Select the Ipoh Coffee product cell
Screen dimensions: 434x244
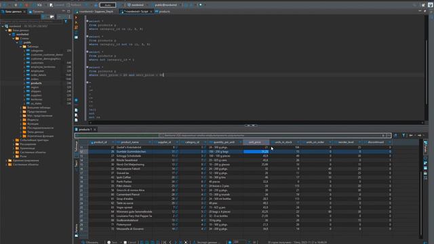tap(134, 178)
